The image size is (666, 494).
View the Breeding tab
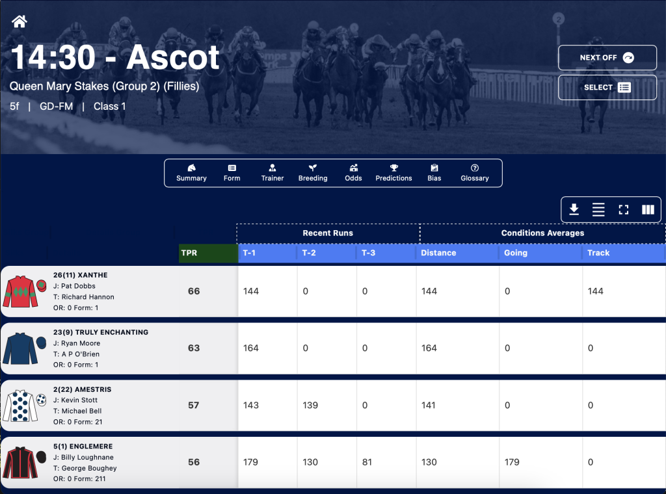point(313,173)
